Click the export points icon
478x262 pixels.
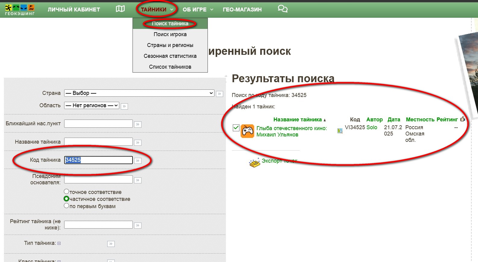(x=255, y=163)
